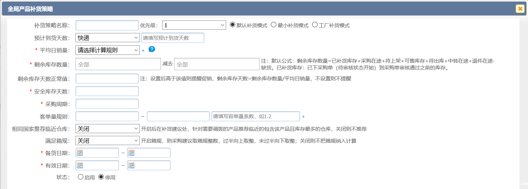
Task: Focus the 安全库存天数 input field
Action: pyautogui.click(x=107, y=91)
